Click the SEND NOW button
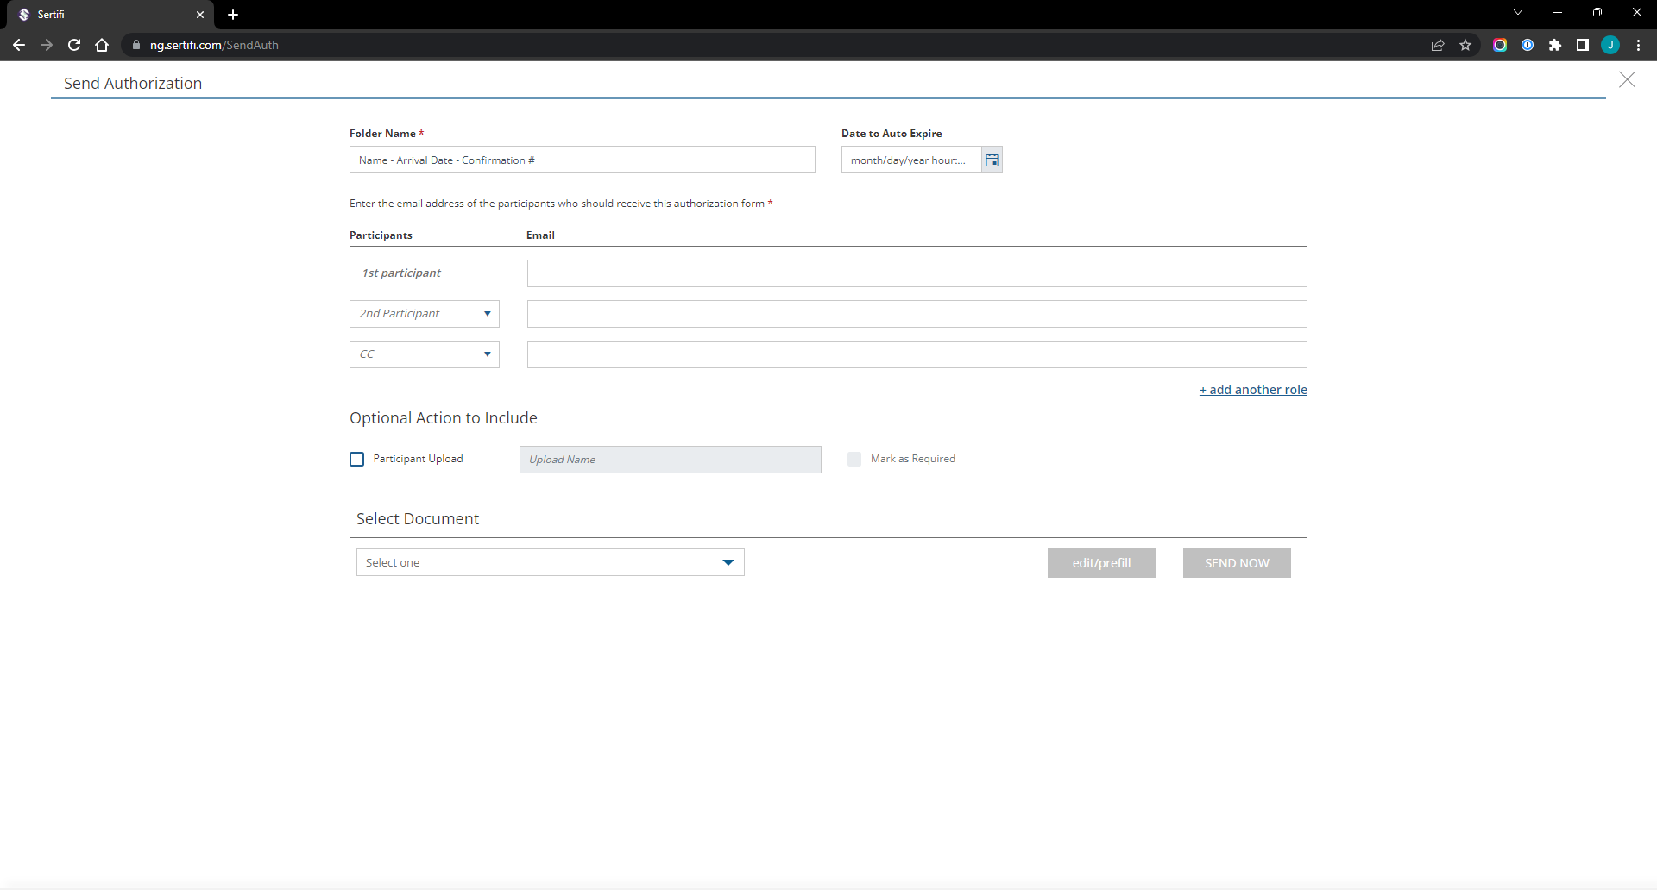This screenshot has width=1657, height=890. [x=1237, y=562]
